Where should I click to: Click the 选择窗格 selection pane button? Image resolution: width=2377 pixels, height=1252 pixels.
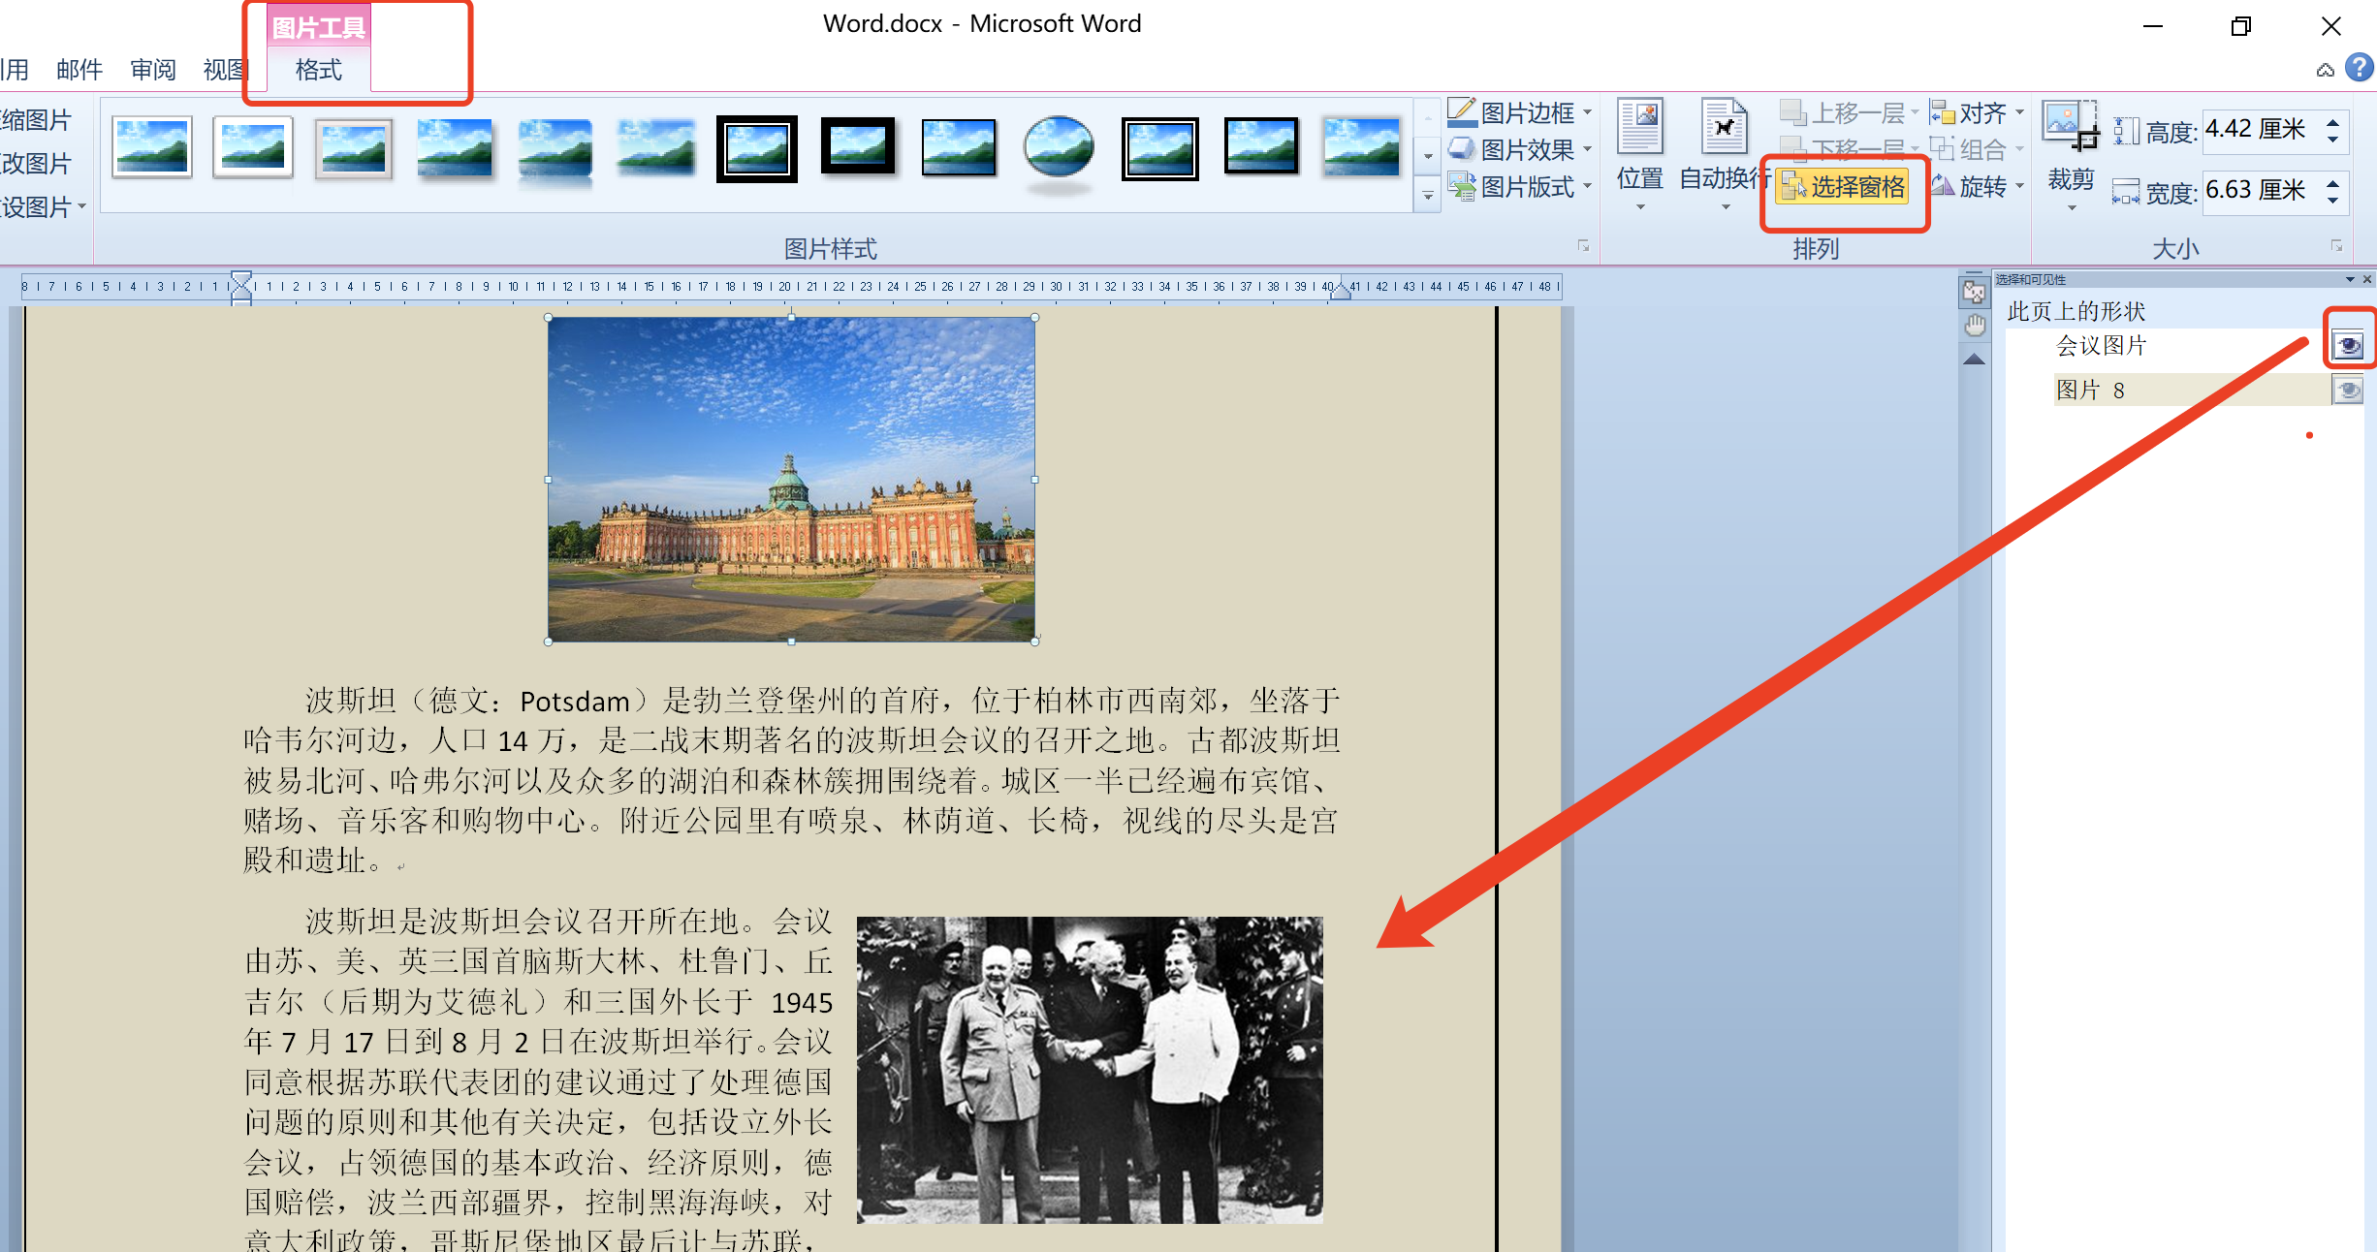[x=1843, y=187]
